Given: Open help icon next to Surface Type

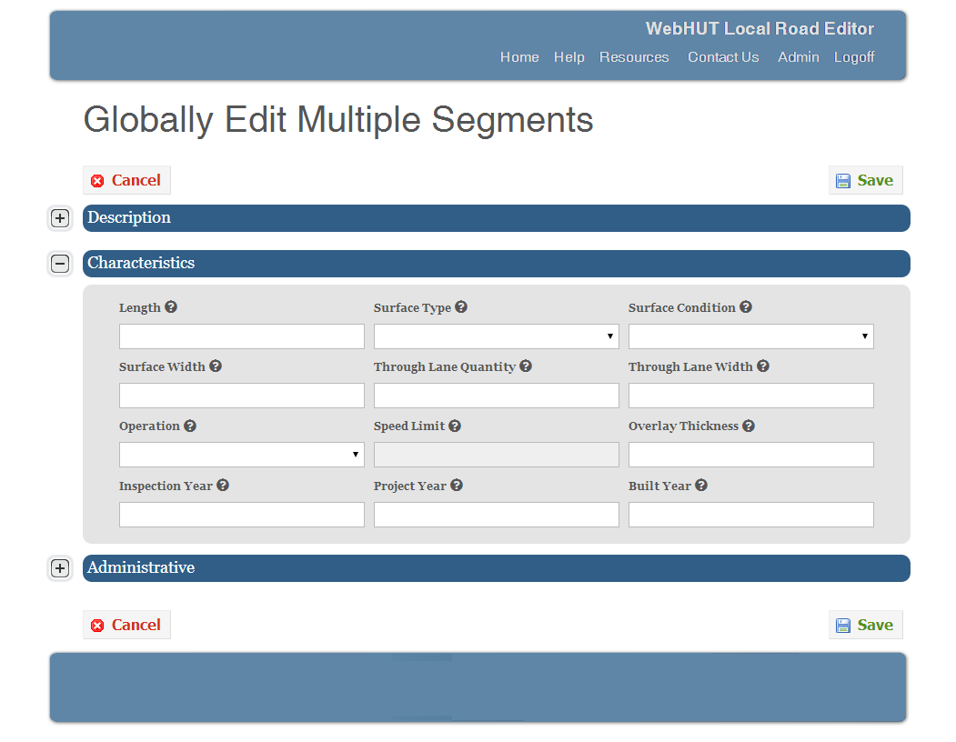Looking at the screenshot, I should (461, 306).
